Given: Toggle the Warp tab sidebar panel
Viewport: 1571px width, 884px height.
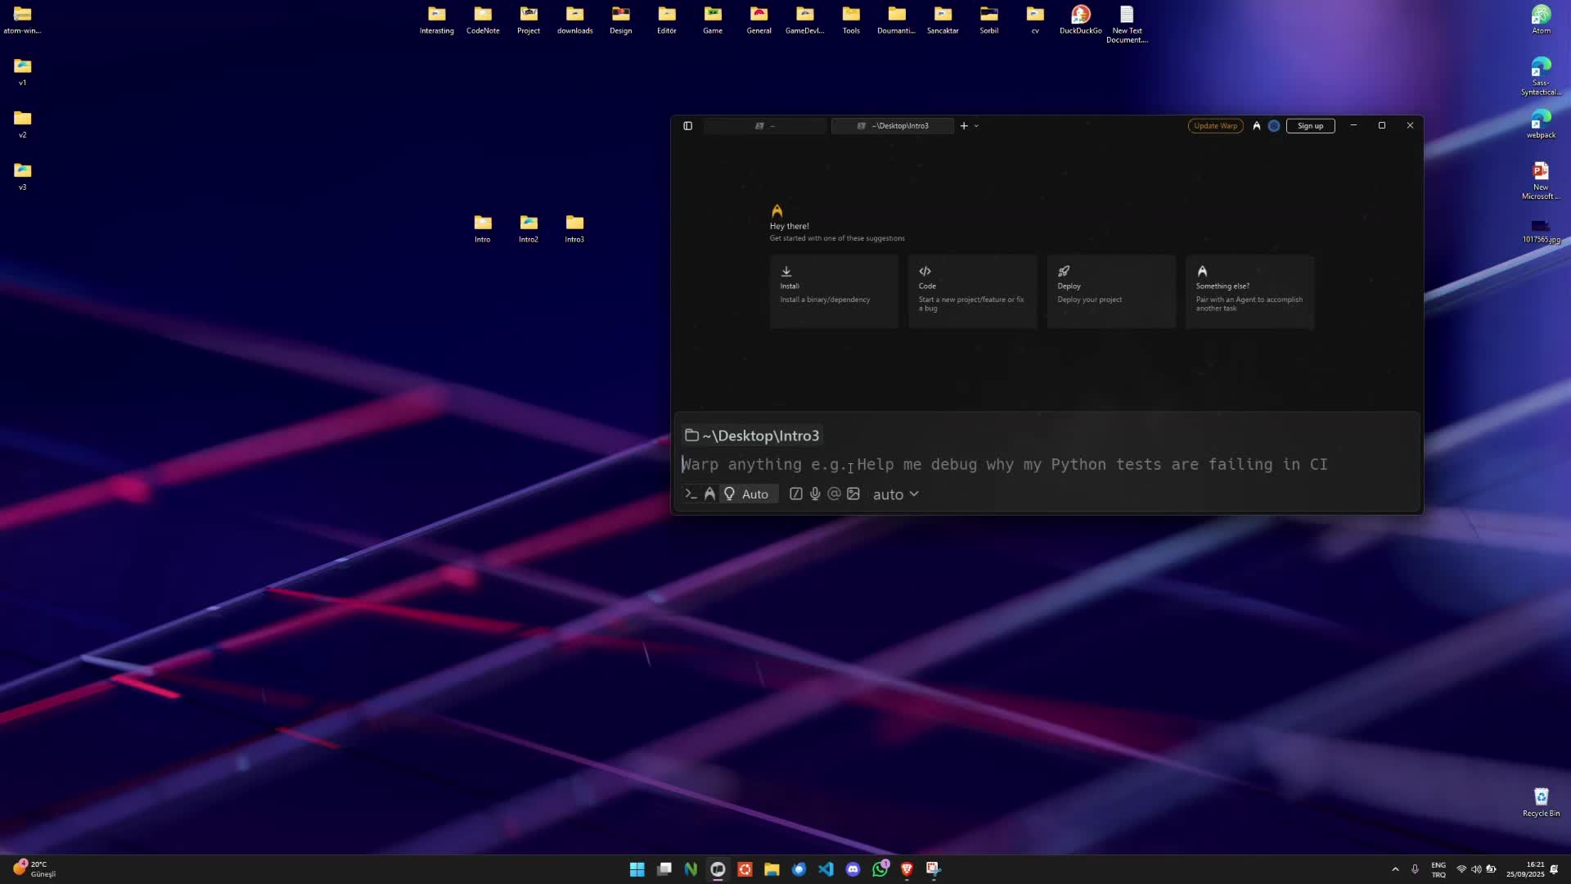Looking at the screenshot, I should [x=687, y=126].
